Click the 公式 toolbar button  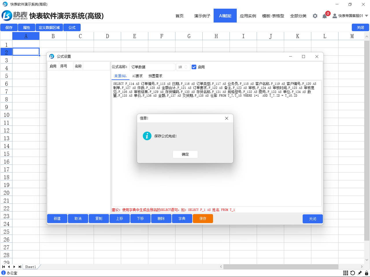tap(72, 27)
